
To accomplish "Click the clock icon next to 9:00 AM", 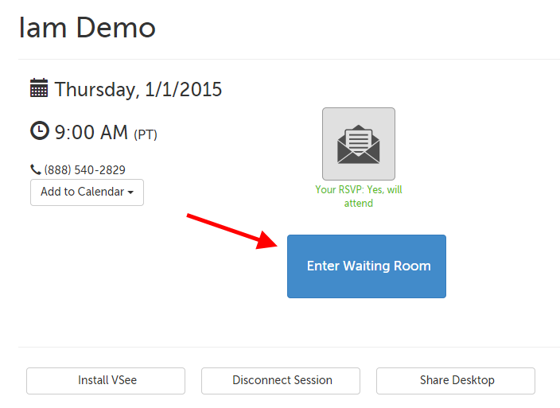I will coord(39,130).
